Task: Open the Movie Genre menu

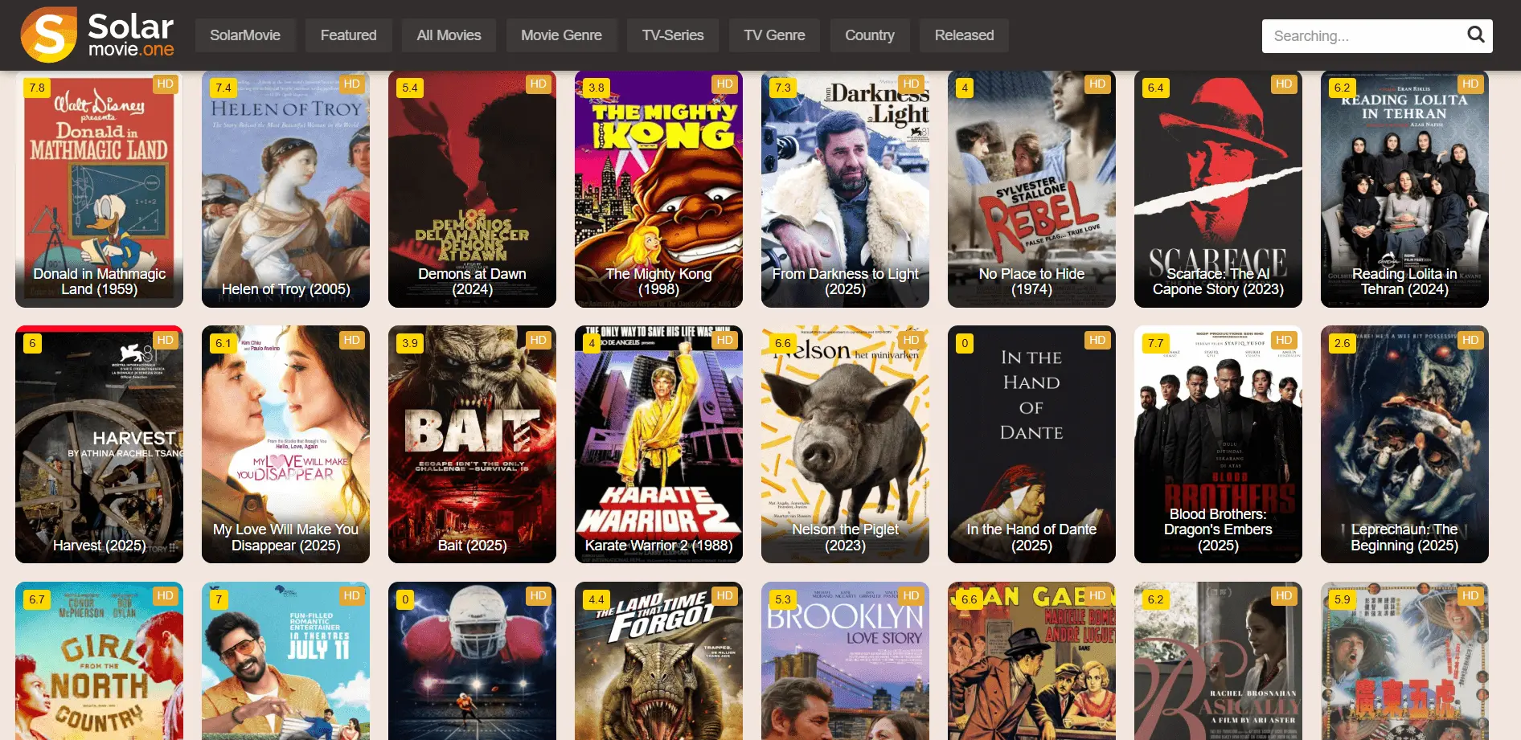Action: (x=561, y=35)
